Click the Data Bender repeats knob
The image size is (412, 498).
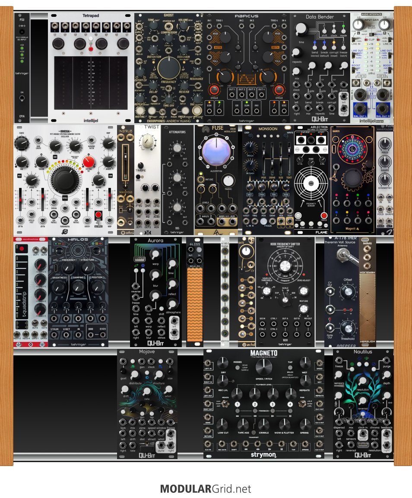pyautogui.click(x=296, y=52)
